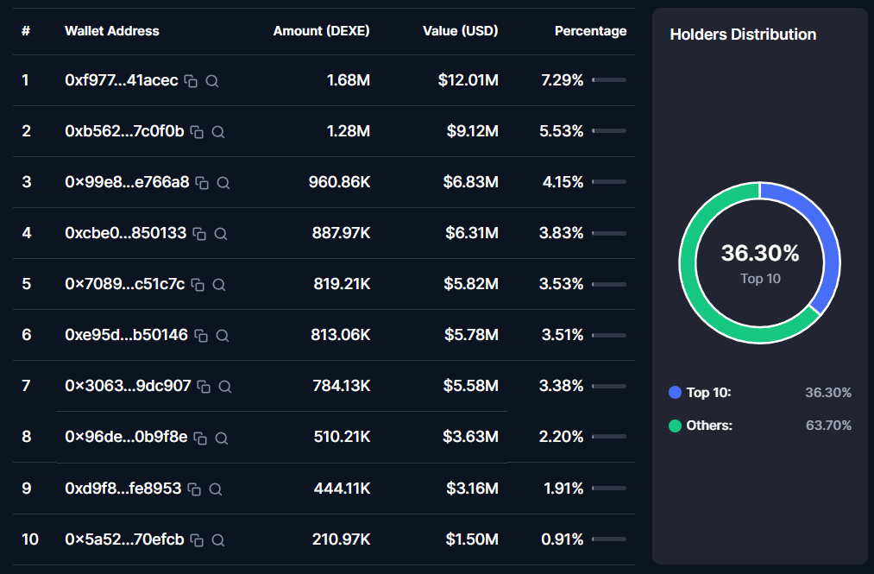Search wallet 0xb562...7c0f0b with magnifier icon
874x574 pixels.
(218, 132)
